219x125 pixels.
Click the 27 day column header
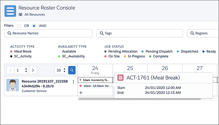[200, 68]
